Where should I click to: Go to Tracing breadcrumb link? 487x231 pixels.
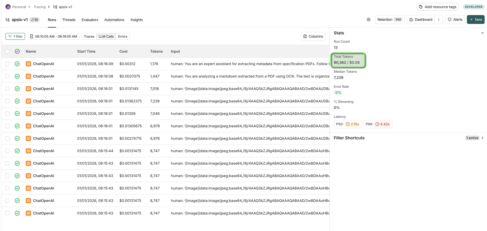pos(40,7)
